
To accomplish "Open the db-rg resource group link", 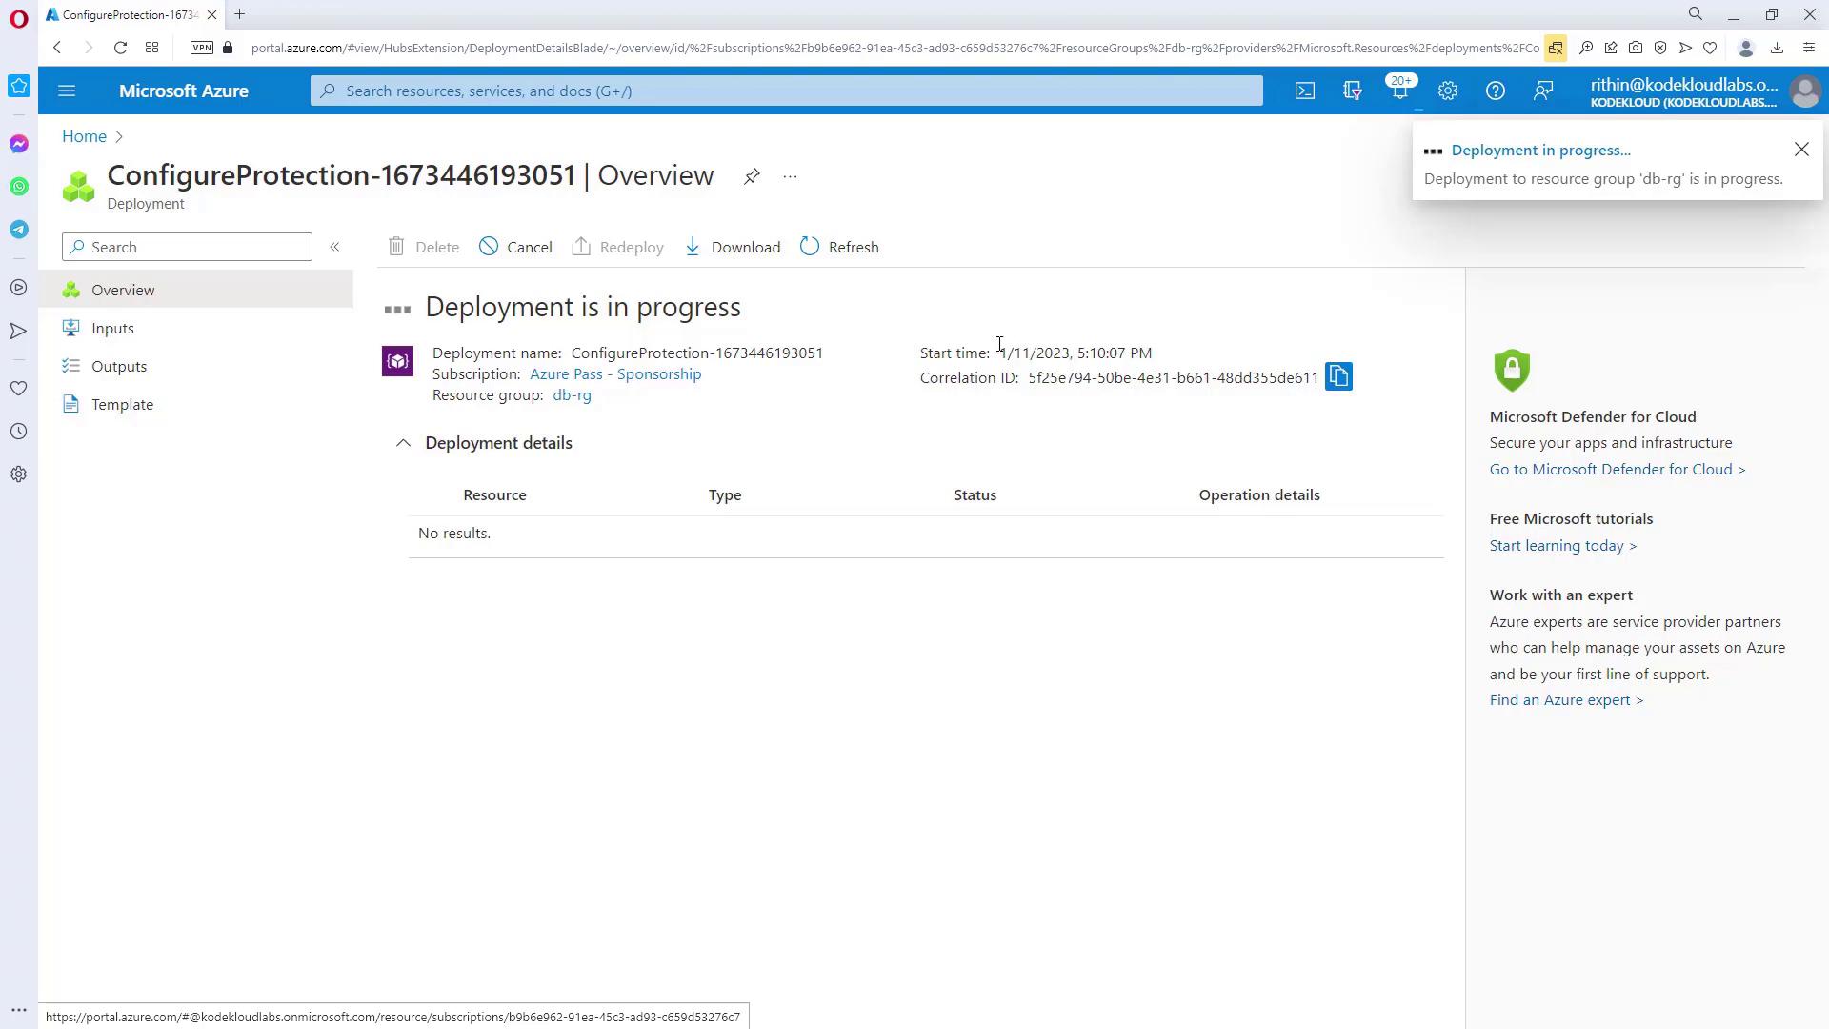I will coord(572,395).
